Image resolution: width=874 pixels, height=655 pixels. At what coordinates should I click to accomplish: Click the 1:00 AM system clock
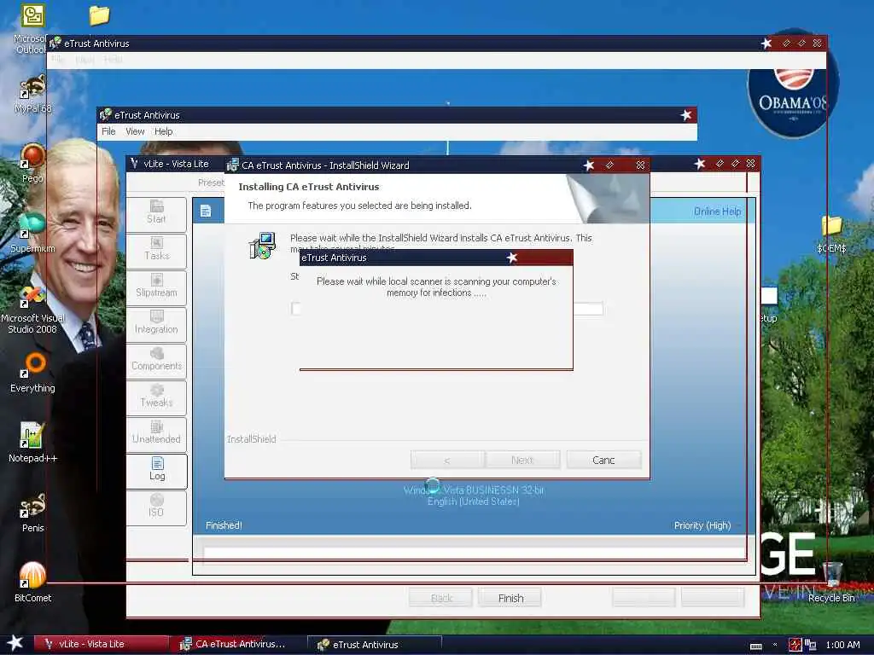click(x=842, y=645)
